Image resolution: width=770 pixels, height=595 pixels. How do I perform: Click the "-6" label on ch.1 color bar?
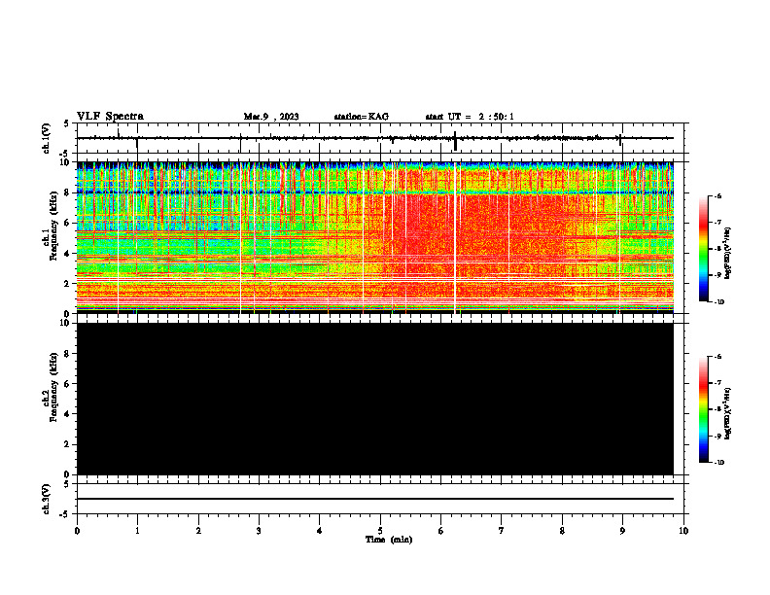[717, 195]
